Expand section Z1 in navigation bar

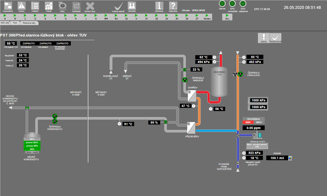coord(146,17)
